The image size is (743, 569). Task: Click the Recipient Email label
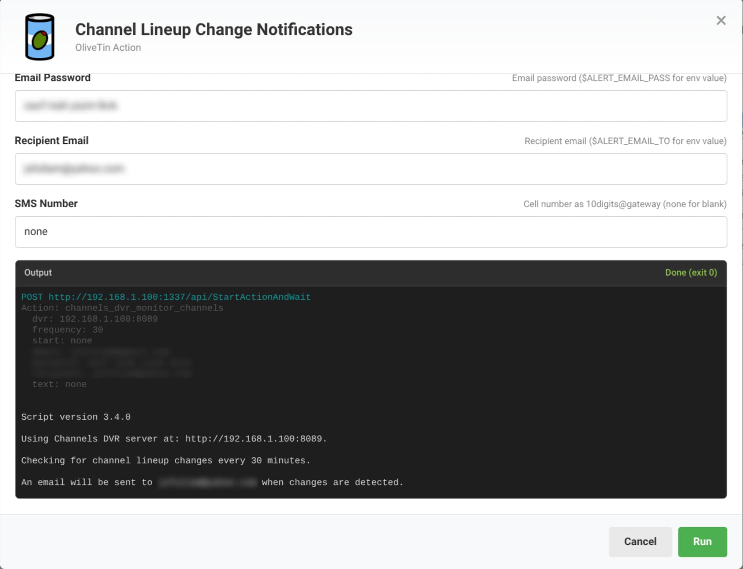click(51, 141)
